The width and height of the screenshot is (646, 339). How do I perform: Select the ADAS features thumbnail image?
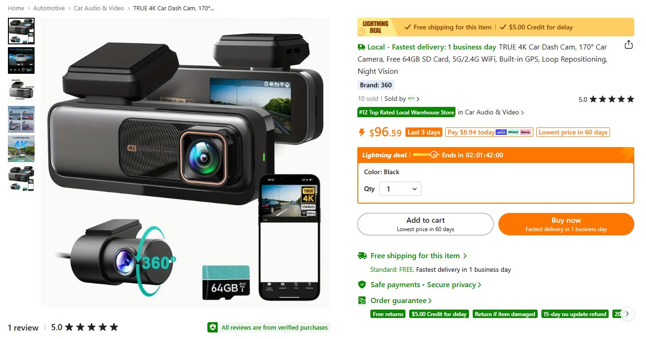(x=21, y=119)
